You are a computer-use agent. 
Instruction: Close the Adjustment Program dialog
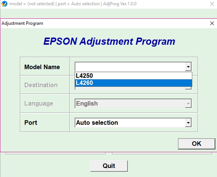click(212, 23)
